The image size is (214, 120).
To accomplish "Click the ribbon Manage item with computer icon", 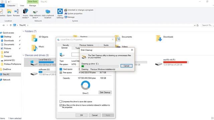I will 70,17.
